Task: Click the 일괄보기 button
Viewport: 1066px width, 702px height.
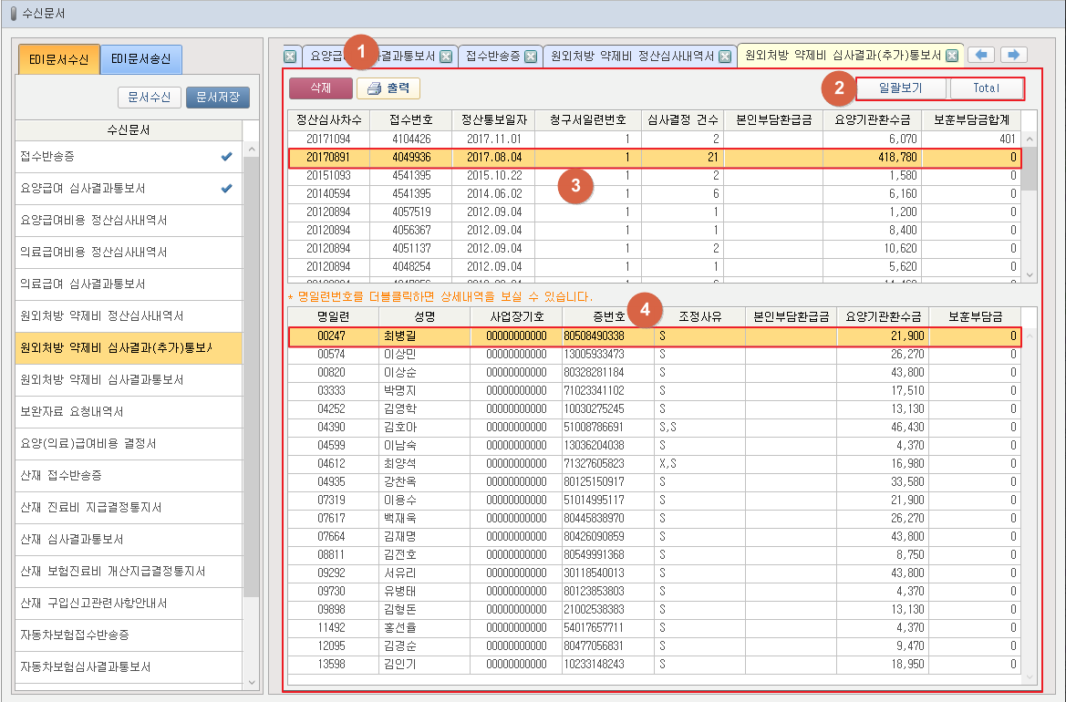Action: (x=900, y=88)
